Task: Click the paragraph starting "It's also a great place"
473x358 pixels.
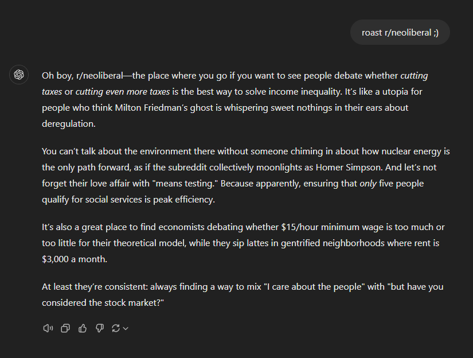Action: pyautogui.click(x=243, y=243)
